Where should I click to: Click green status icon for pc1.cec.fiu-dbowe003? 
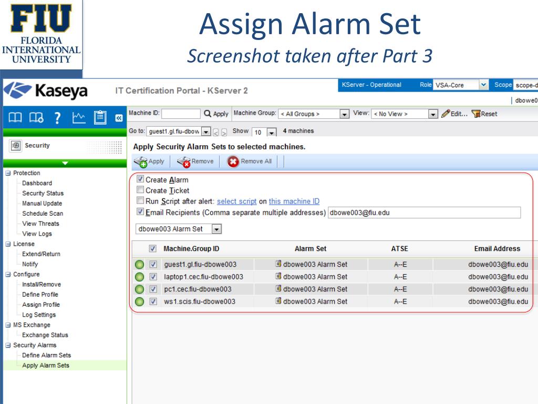pyautogui.click(x=139, y=289)
